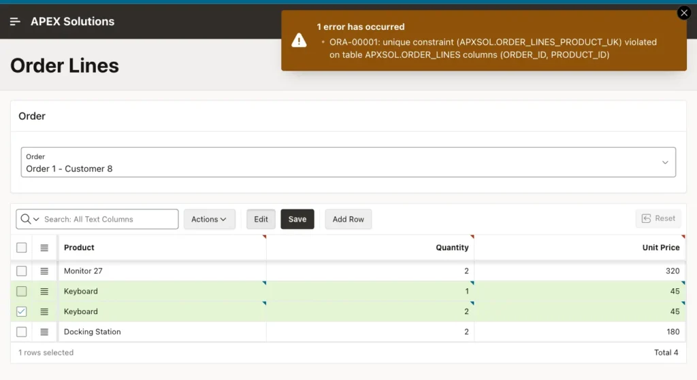Save the order line changes
This screenshot has height=380, width=697.
[x=297, y=219]
